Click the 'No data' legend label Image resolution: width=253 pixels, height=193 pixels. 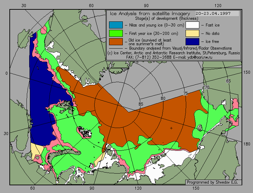[x=212, y=34]
